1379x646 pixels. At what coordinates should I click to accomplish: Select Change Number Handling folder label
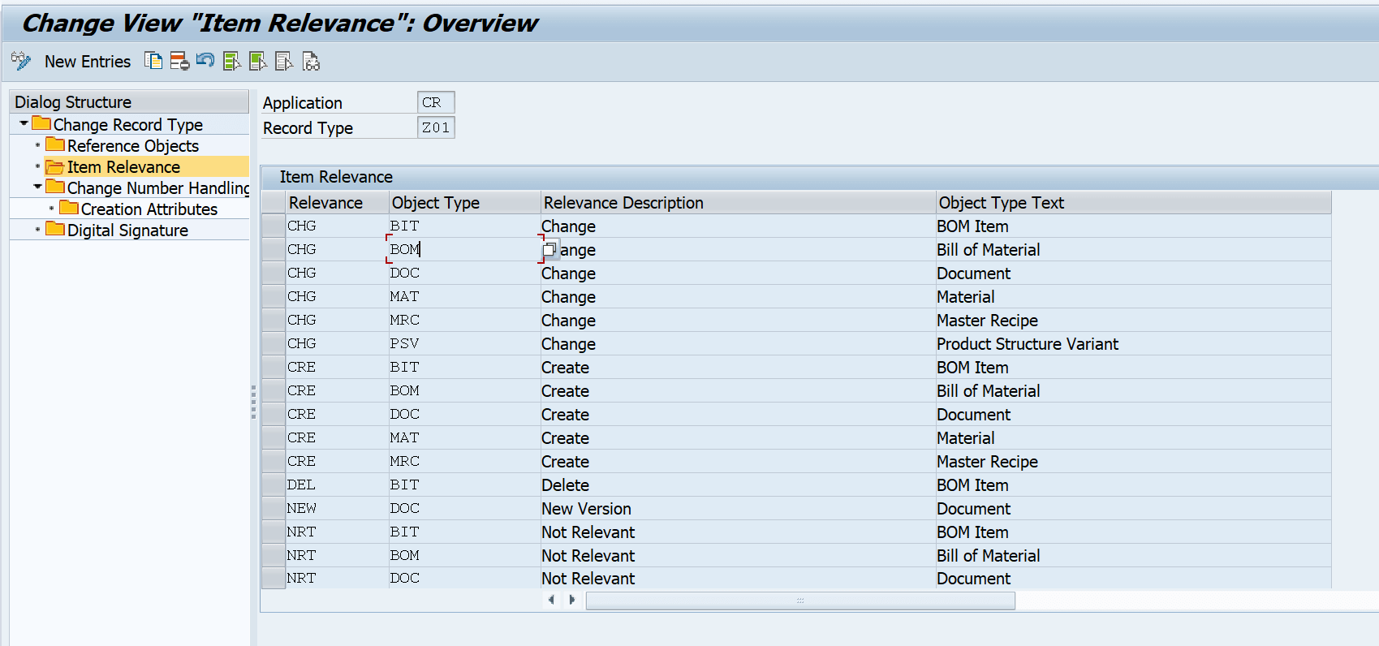158,188
